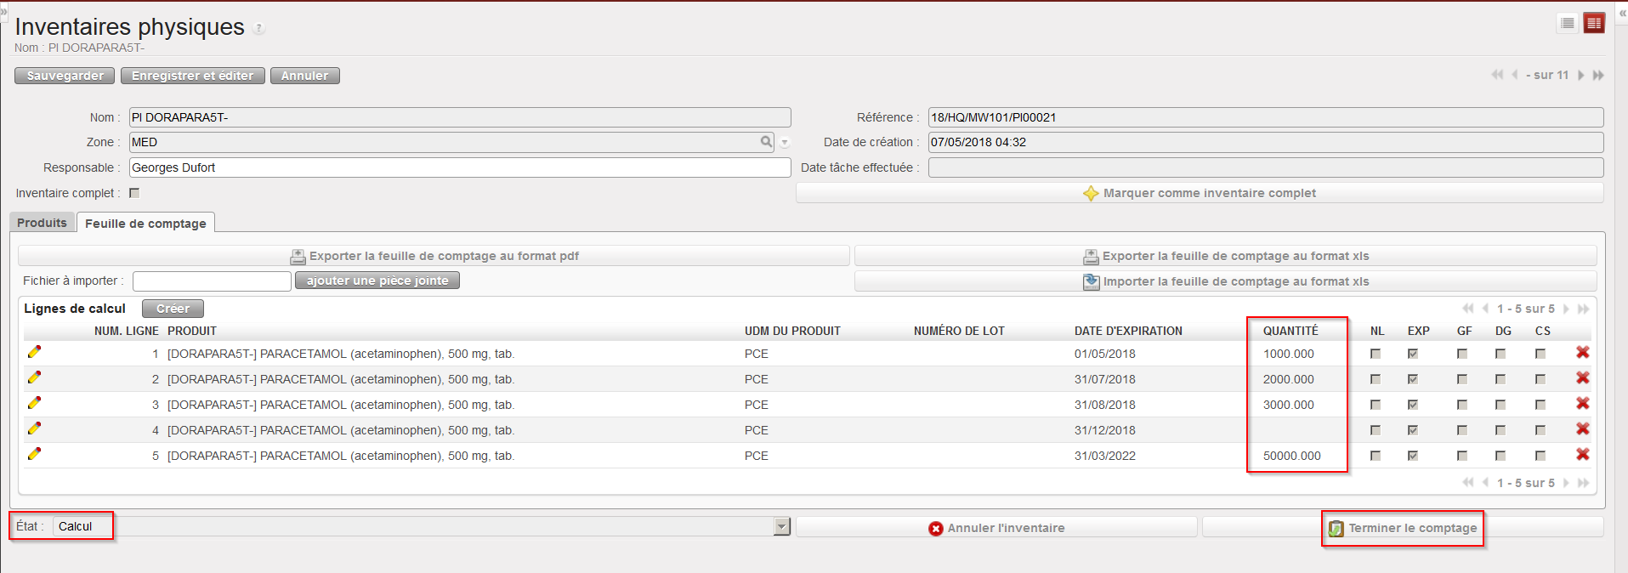Click the Fichier à importer input field
The width and height of the screenshot is (1628, 573).
click(212, 281)
